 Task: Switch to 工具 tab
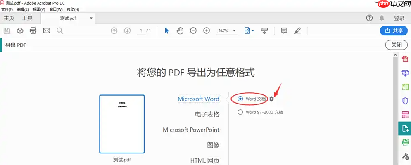(27, 18)
